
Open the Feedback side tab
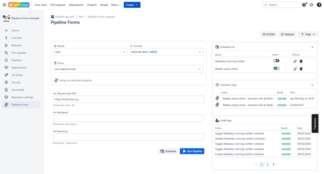(x=315, y=124)
